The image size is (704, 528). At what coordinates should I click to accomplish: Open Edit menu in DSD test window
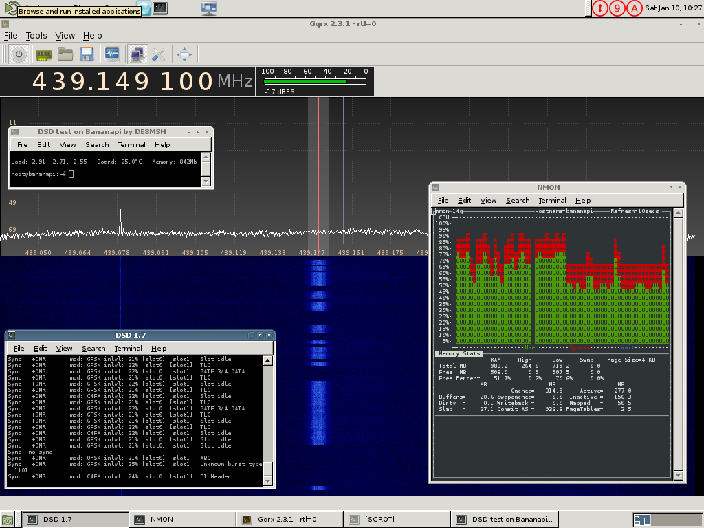tap(44, 145)
